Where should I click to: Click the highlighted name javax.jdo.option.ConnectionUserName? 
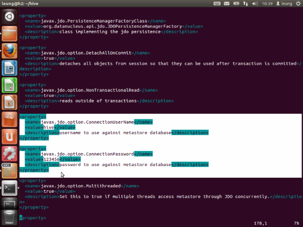[x=87, y=122]
